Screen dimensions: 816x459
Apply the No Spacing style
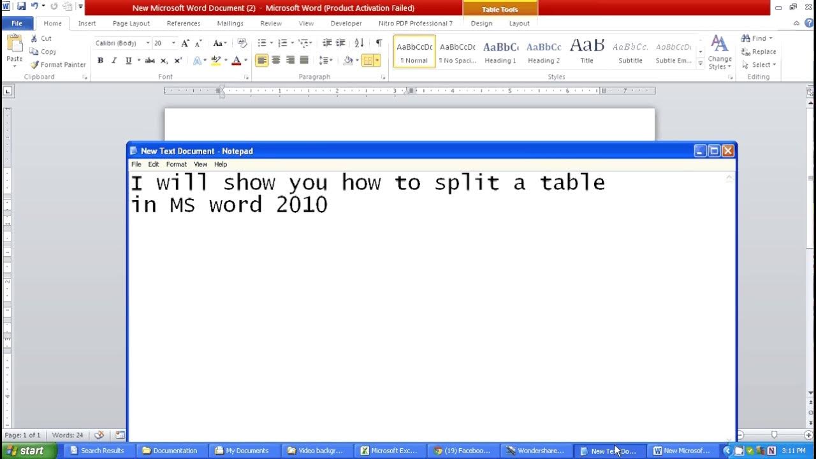(457, 51)
